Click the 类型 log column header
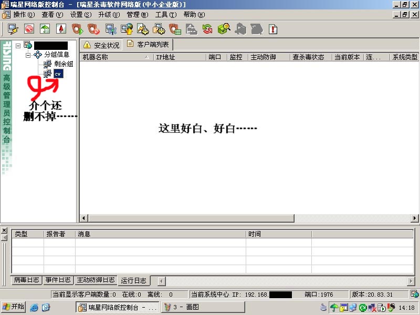420x315 pixels. [28, 234]
